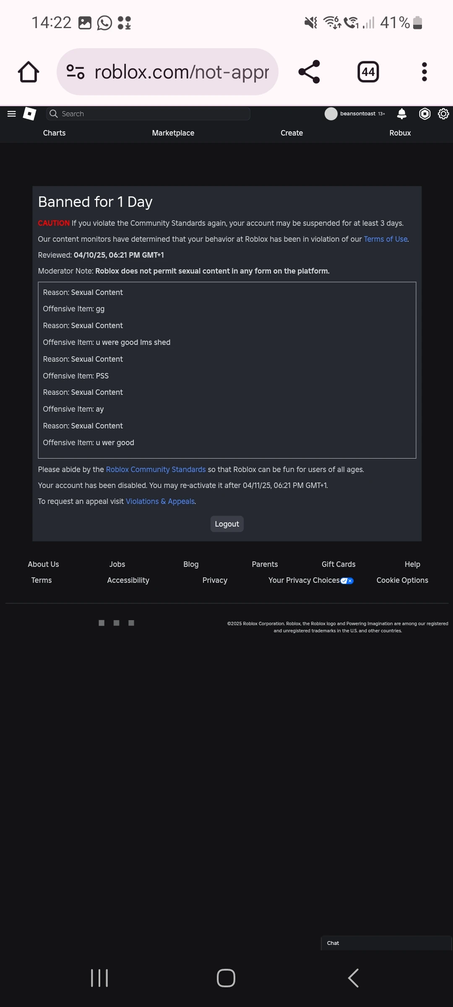The height and width of the screenshot is (1007, 453).
Task: Open the Roblox notifications bell
Action: pos(401,114)
